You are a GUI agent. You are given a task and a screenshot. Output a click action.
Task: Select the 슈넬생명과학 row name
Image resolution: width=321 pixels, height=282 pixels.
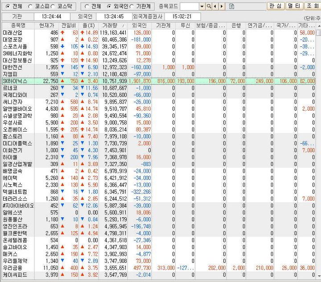tap(17, 116)
